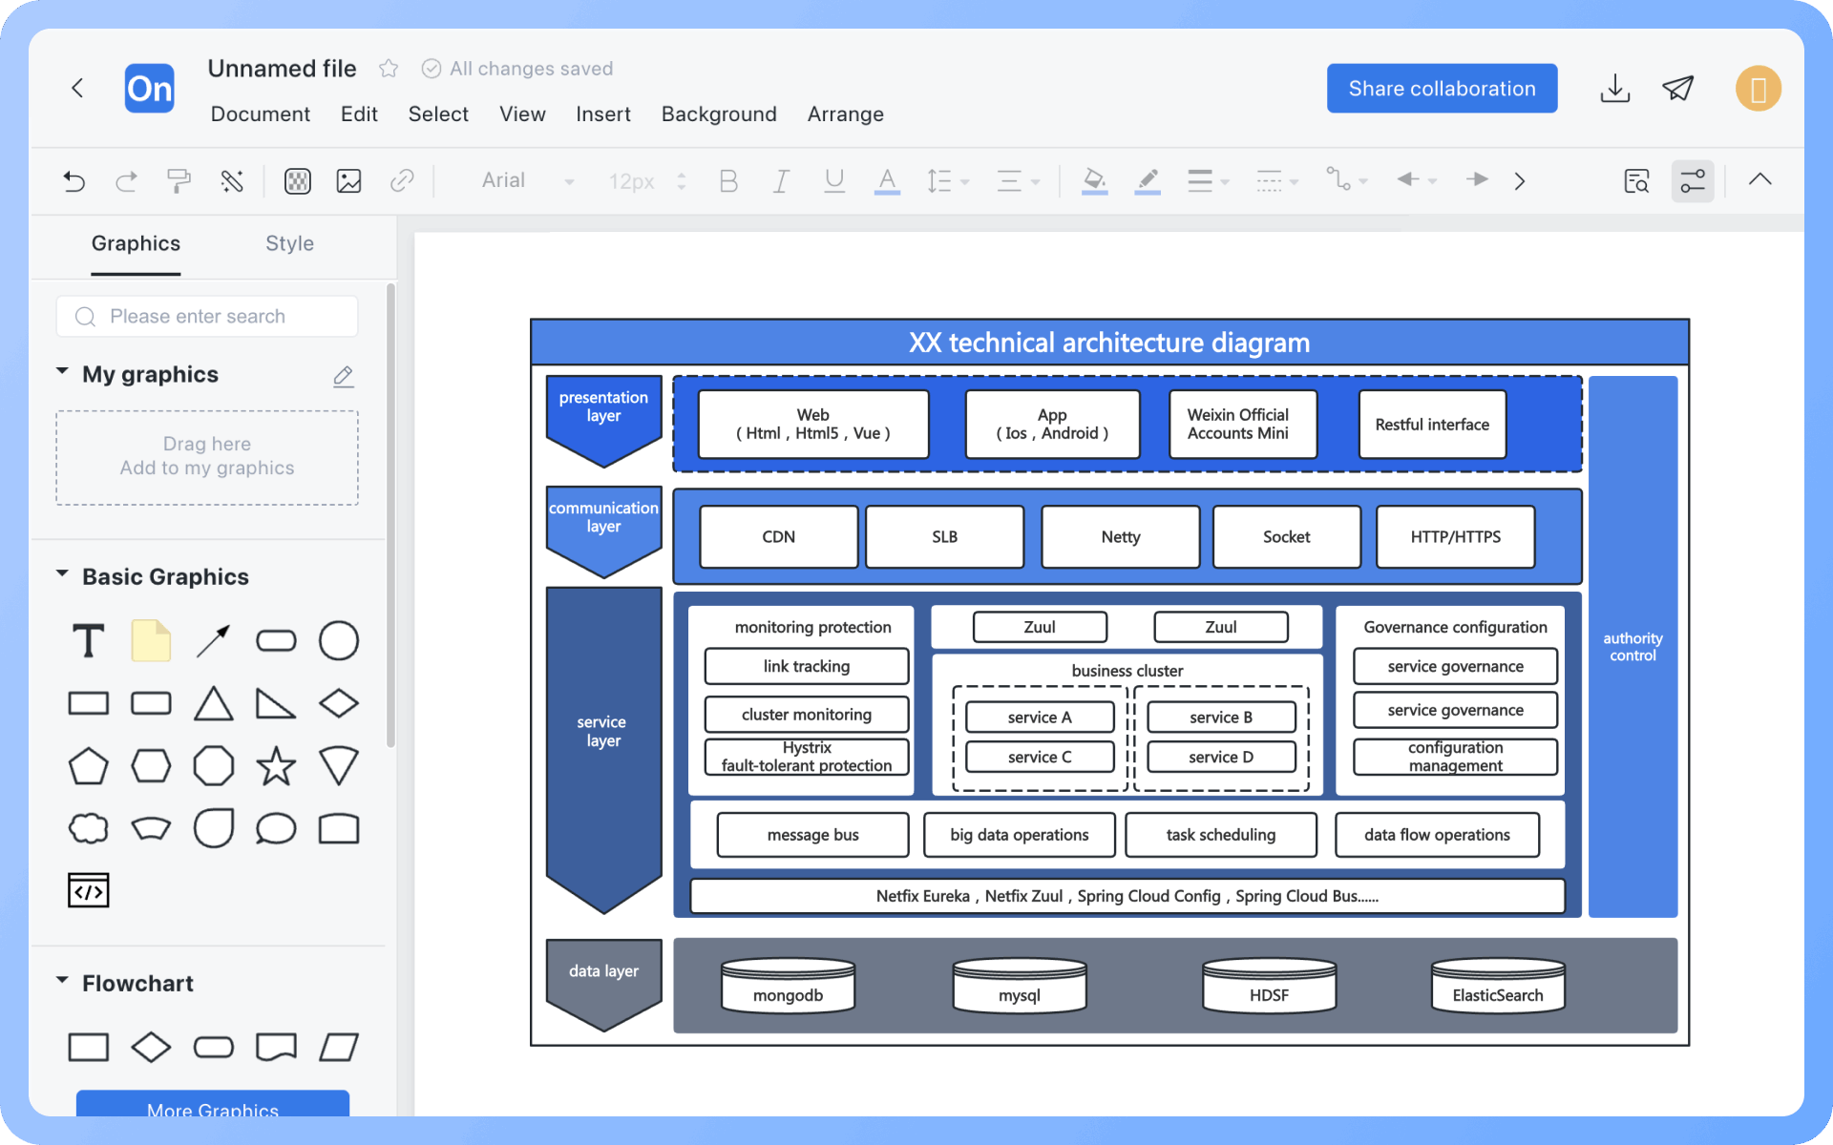This screenshot has width=1833, height=1145.
Task: Open the find and replace icon
Action: click(x=1636, y=180)
